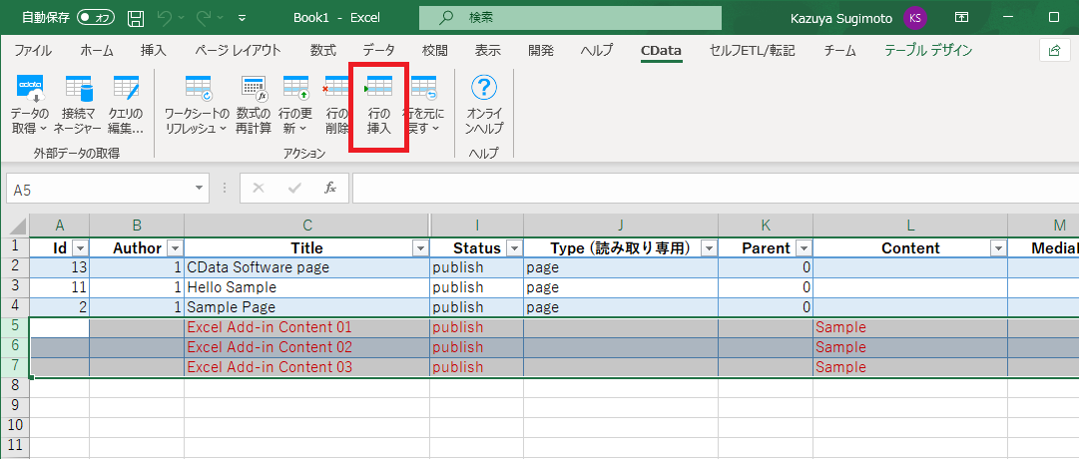Click cell 'Excel Add-in Content 01'
This screenshot has width=1079, height=459.
click(306, 327)
